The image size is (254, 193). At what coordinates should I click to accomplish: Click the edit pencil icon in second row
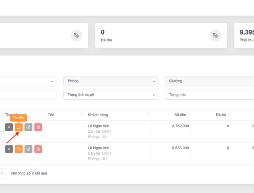coord(28,149)
